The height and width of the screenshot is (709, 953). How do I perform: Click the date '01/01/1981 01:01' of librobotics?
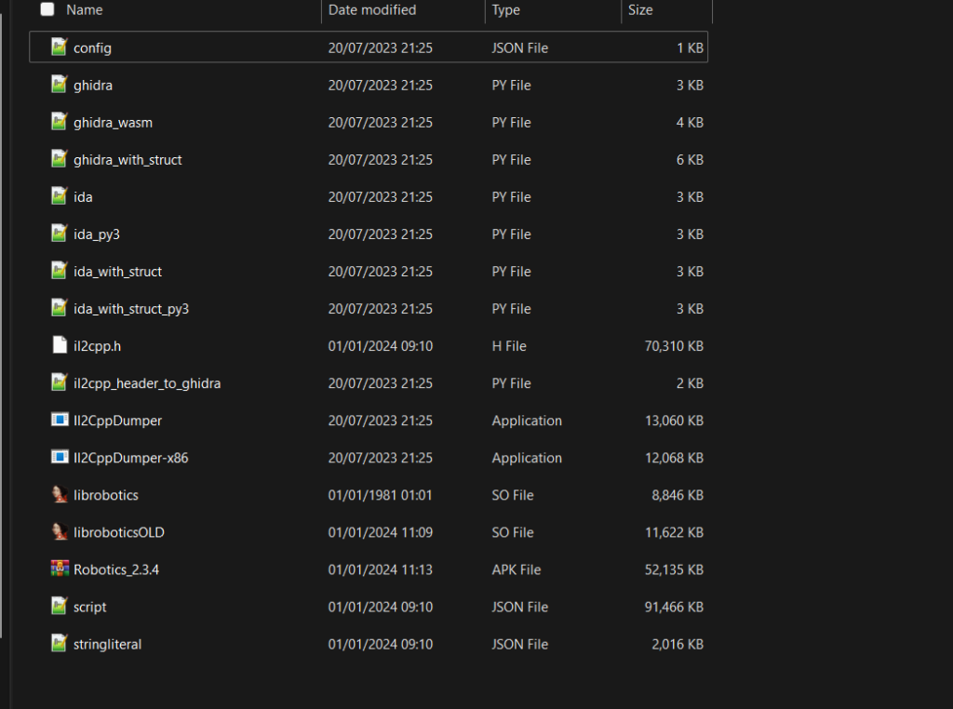[x=380, y=495]
